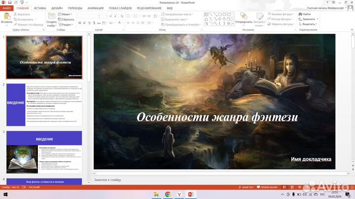The image size is (355, 199).
Task: Switch to the РЕЦЕНЗИРОВАНИЕ tab
Action: (149, 8)
